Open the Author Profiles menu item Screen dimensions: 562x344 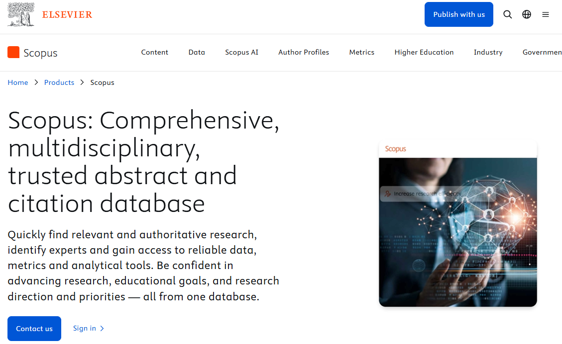[304, 52]
